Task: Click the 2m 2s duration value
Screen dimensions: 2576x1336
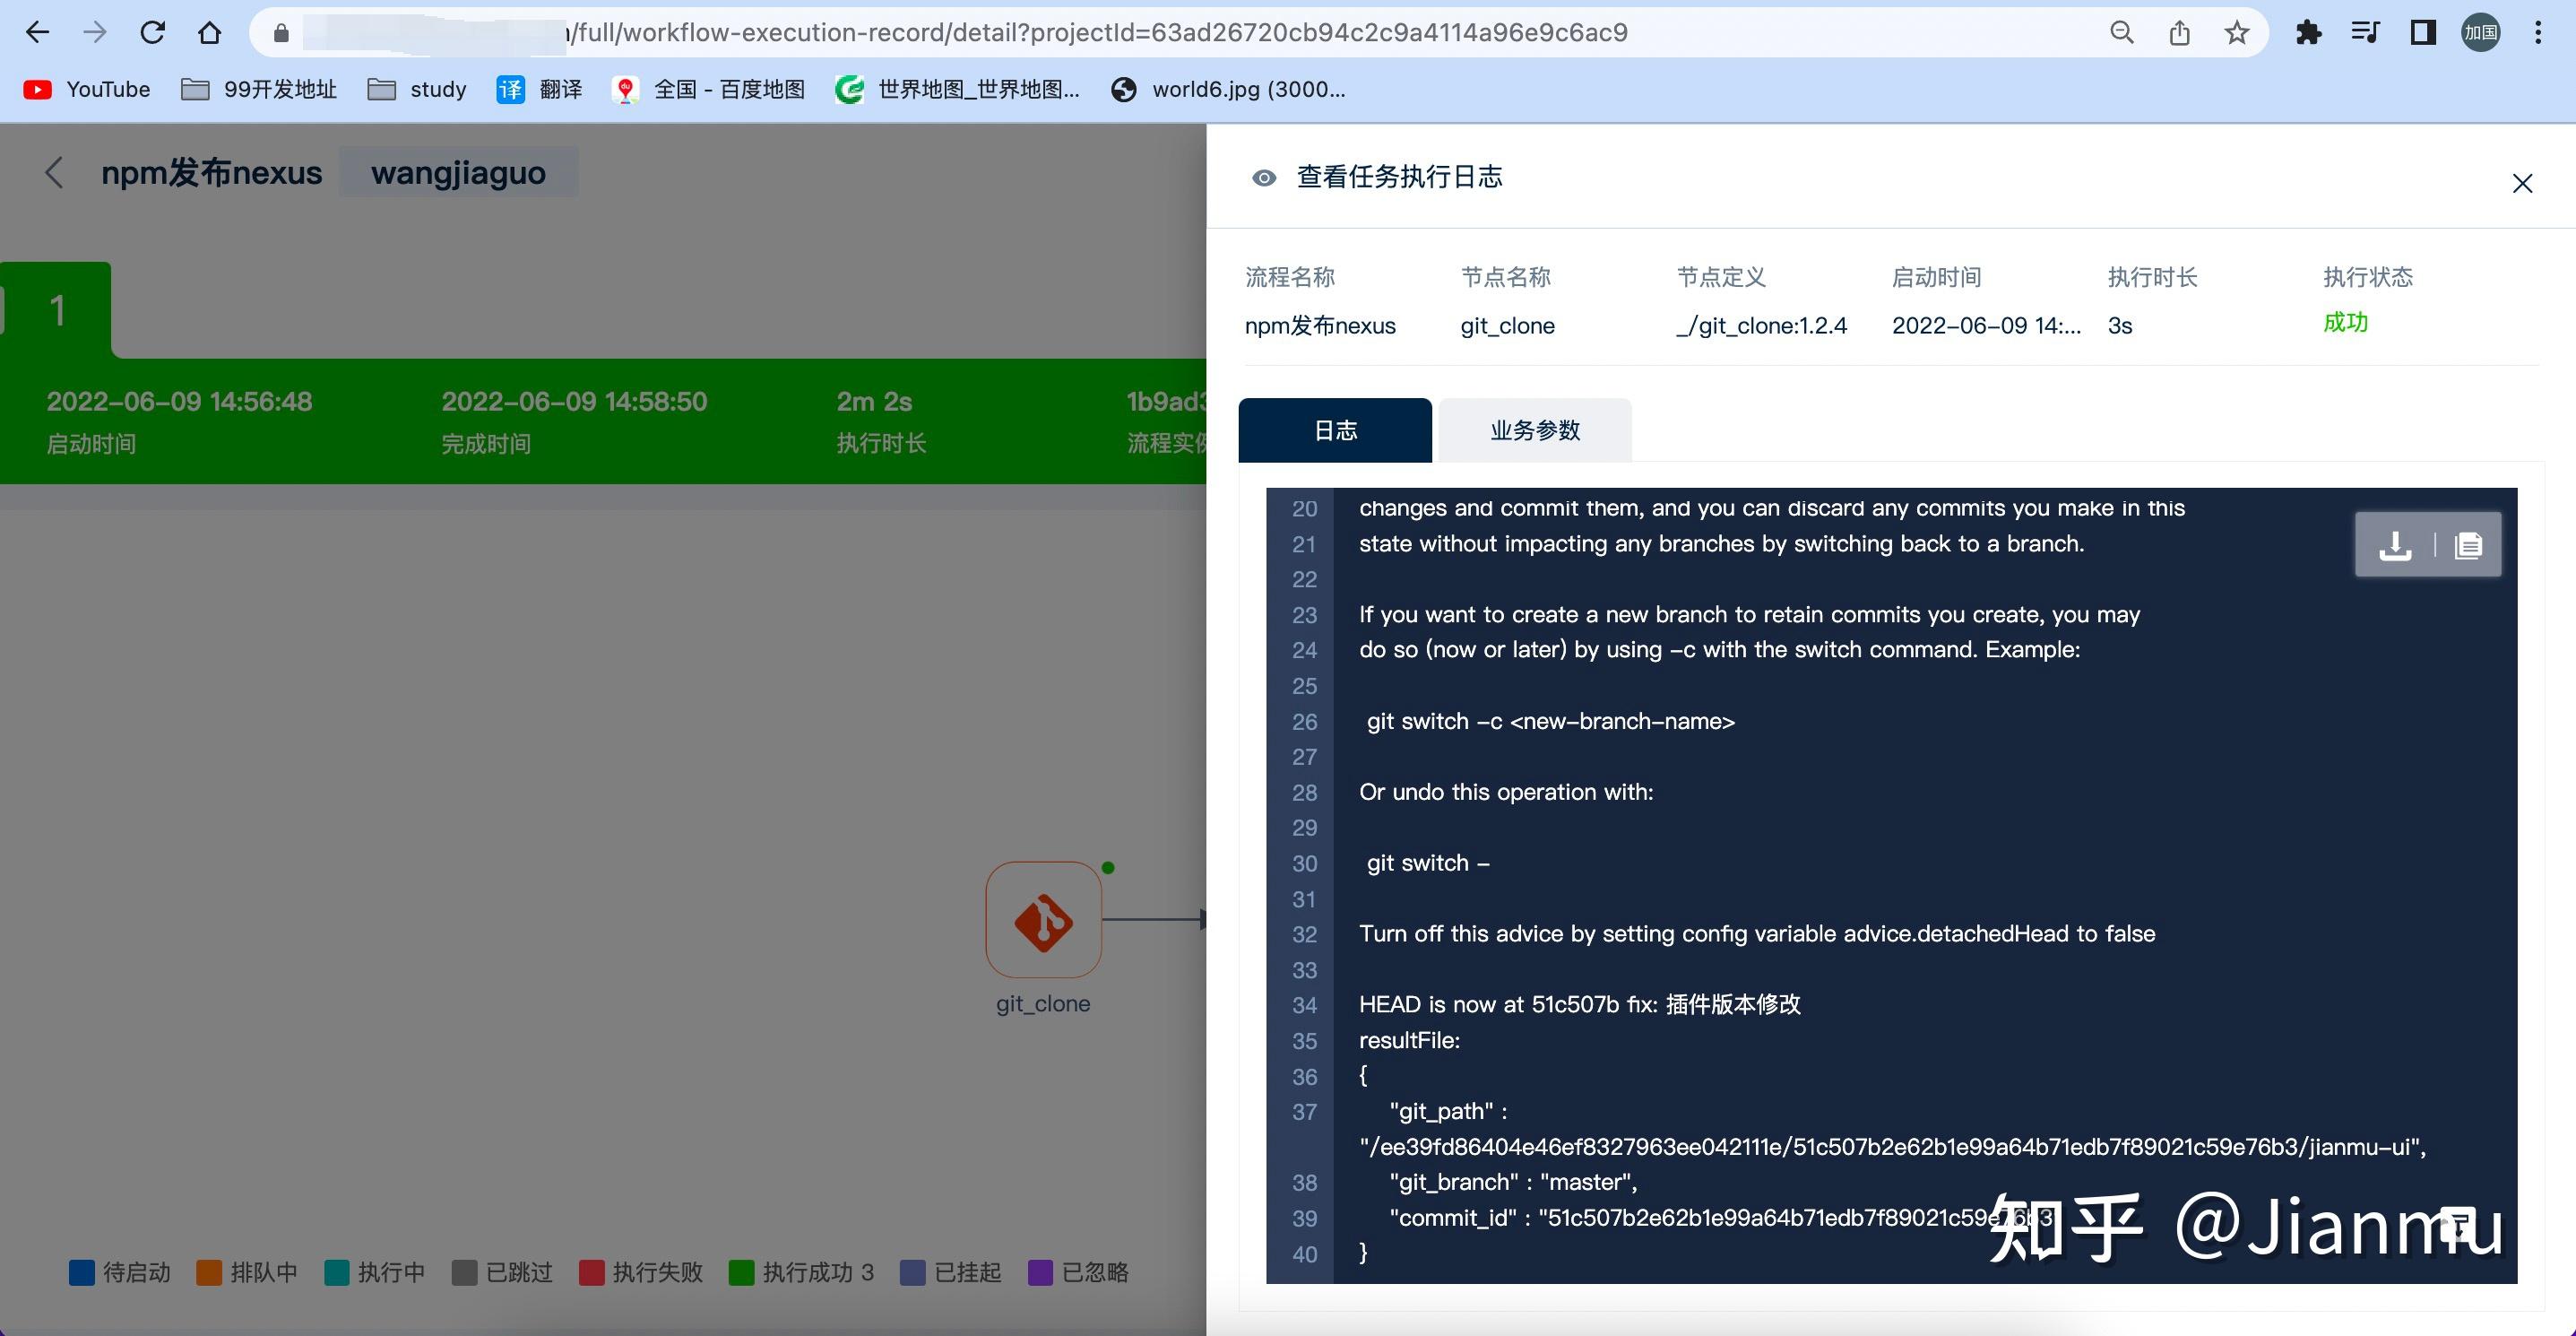Action: [x=874, y=402]
